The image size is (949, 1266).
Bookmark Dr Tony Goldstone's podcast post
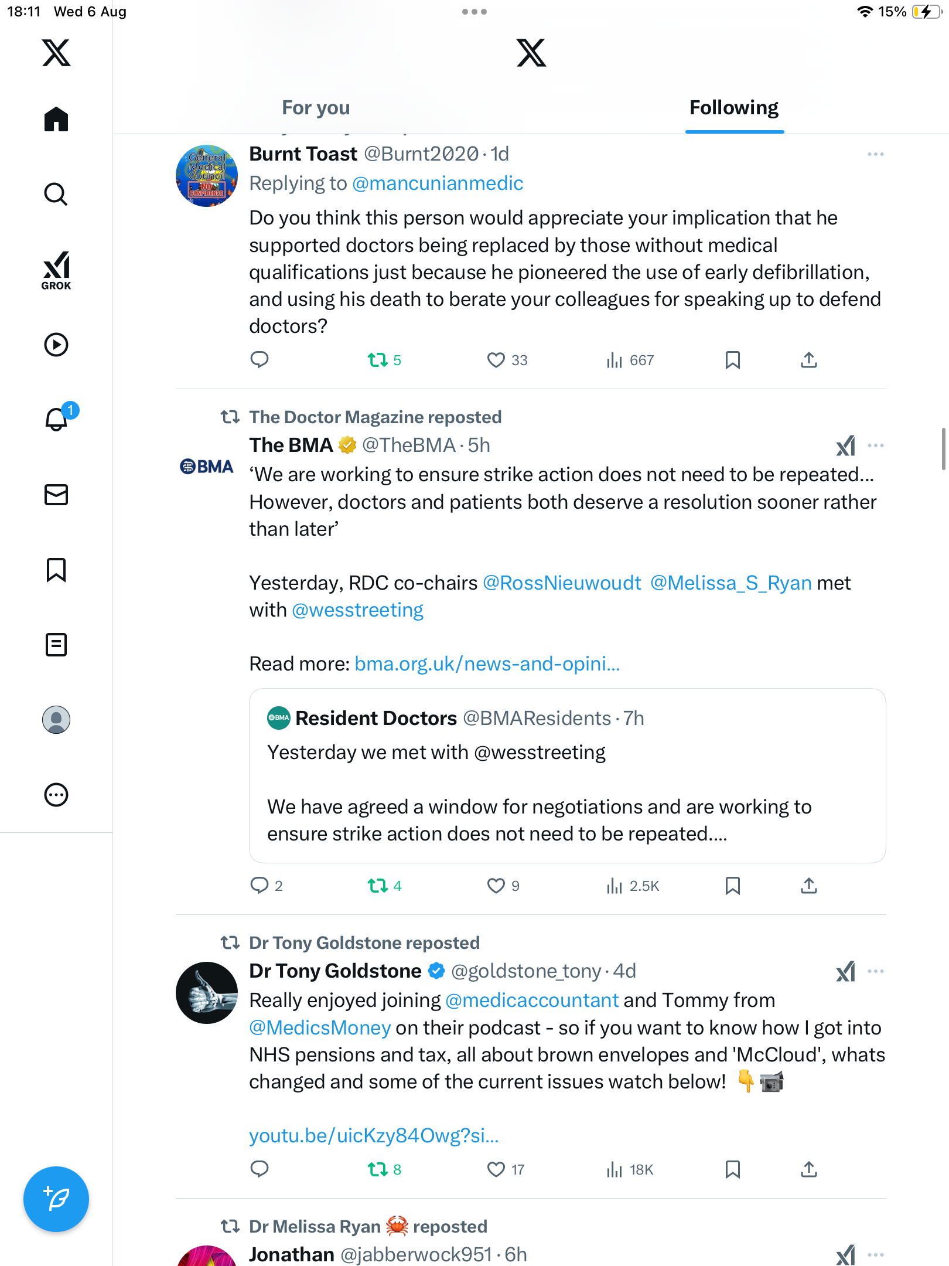coord(732,1169)
